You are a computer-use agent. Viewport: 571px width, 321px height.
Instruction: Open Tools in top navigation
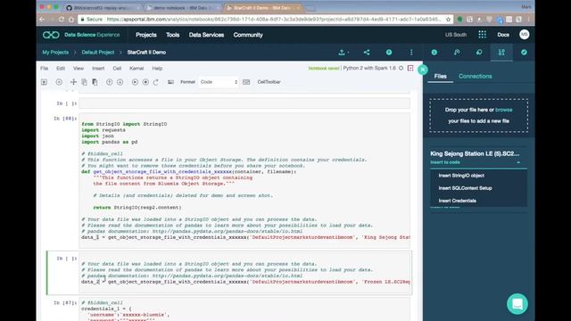(x=172, y=35)
